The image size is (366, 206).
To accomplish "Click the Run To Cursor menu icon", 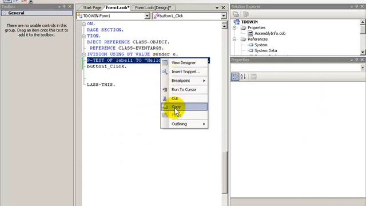I will click(165, 89).
